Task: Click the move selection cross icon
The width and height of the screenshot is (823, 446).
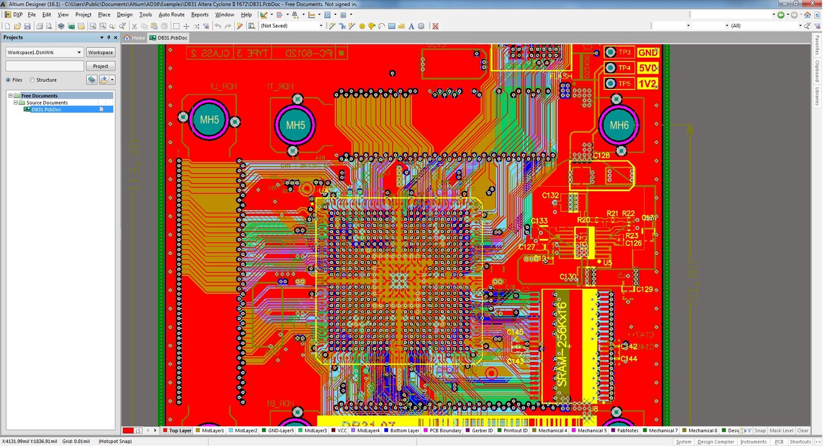Action: tap(186, 26)
